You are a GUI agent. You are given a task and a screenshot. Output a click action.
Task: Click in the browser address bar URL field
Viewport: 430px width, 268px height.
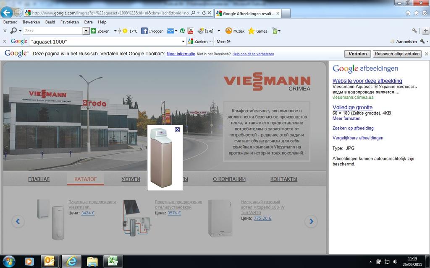click(110, 13)
